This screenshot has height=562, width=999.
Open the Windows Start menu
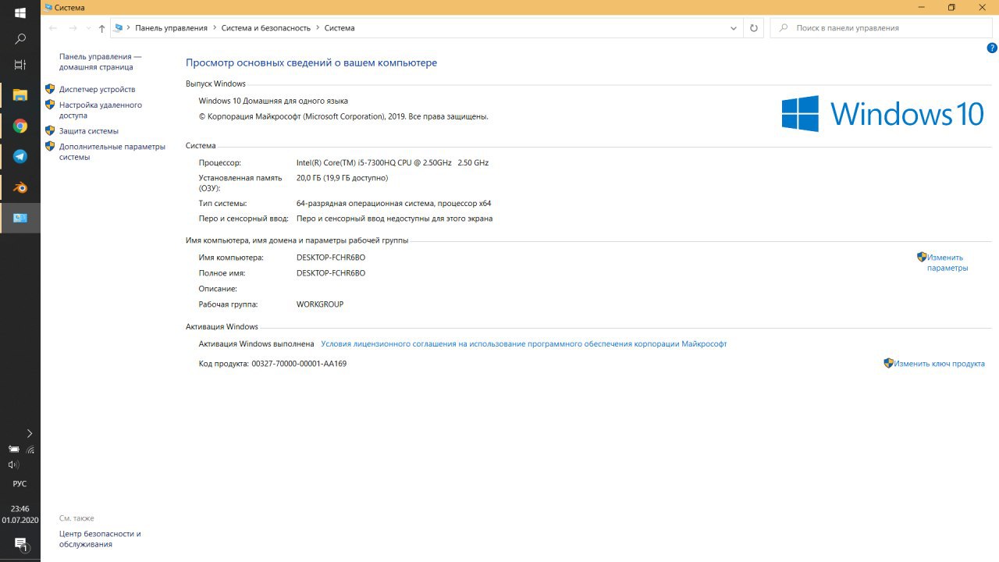20,13
